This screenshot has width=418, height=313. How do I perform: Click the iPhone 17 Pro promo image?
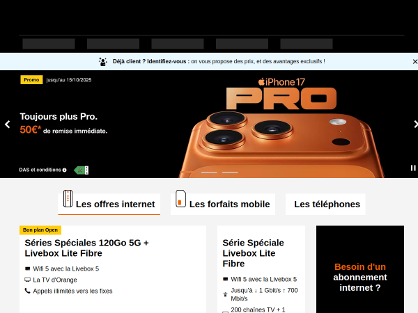[281, 128]
